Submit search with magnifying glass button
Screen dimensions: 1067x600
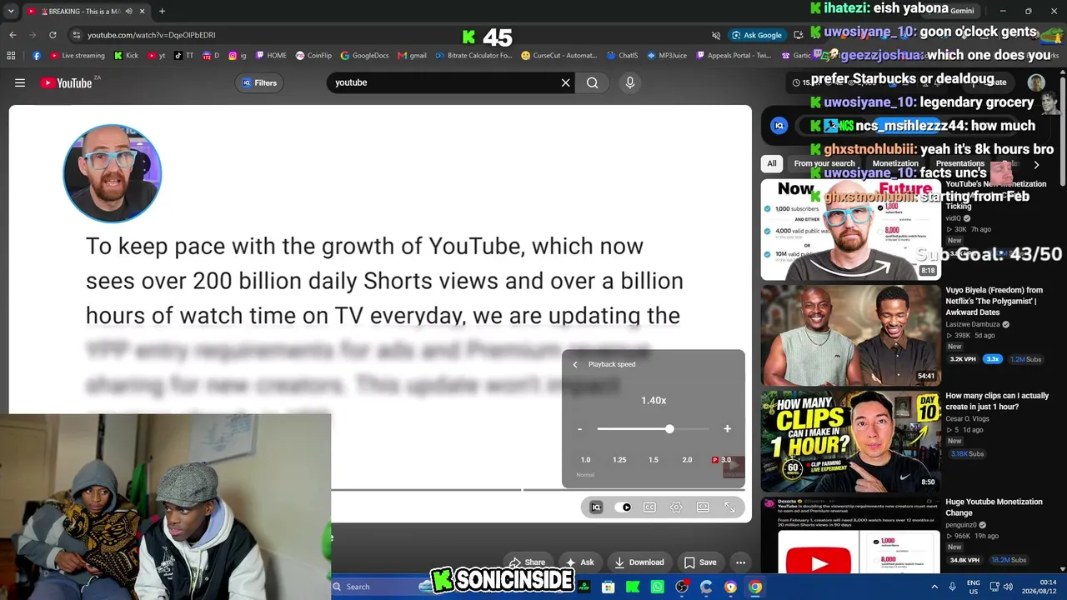[592, 82]
